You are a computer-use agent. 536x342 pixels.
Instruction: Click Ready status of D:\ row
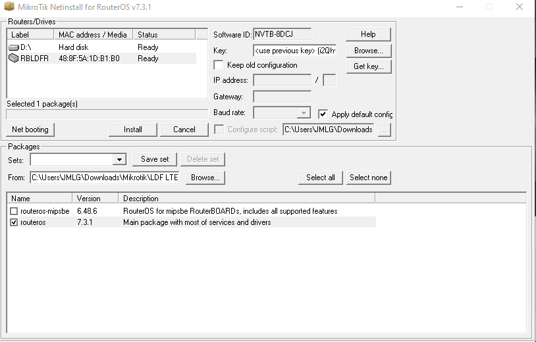point(148,47)
